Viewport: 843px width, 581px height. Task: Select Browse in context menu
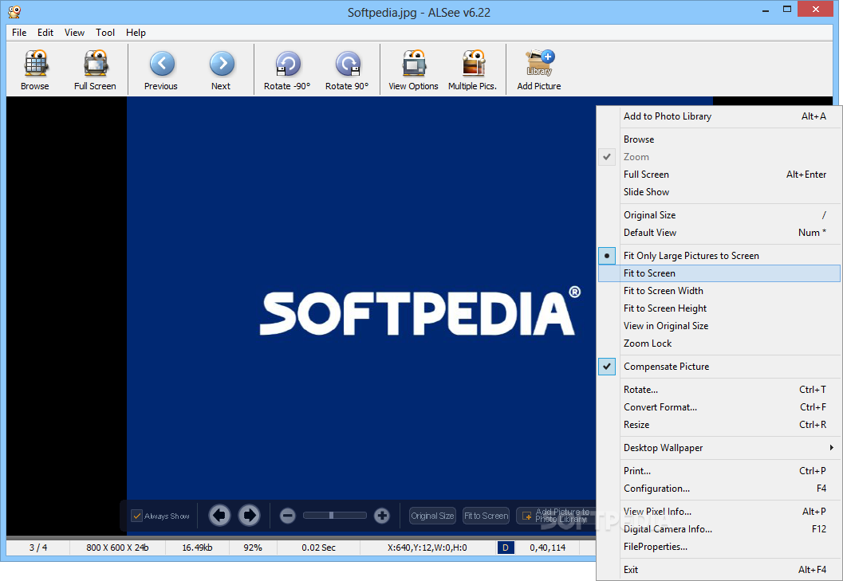(x=719, y=139)
